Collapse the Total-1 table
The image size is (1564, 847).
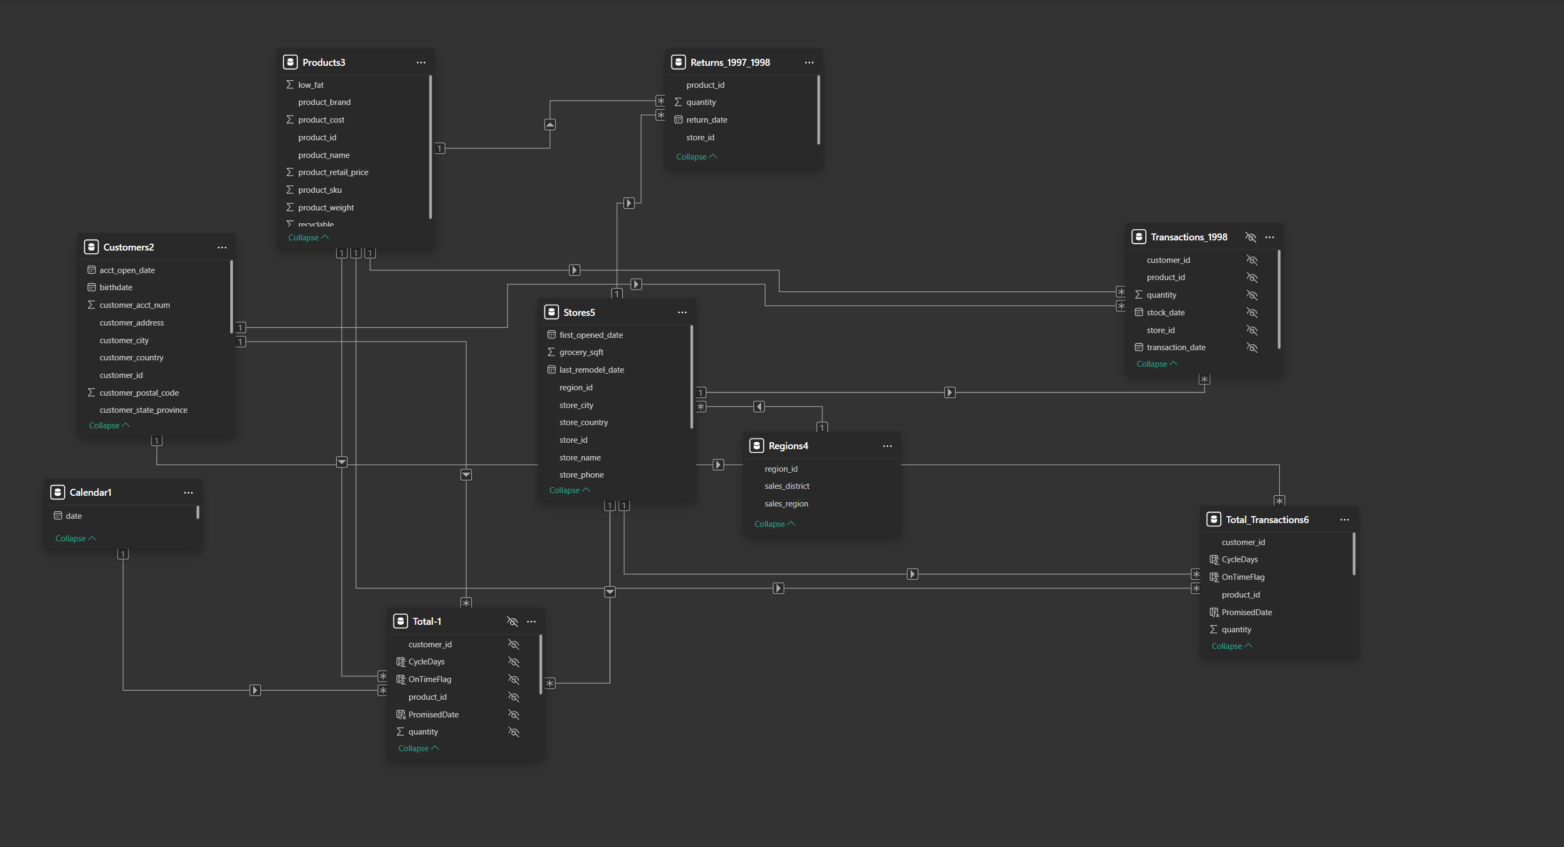418,748
